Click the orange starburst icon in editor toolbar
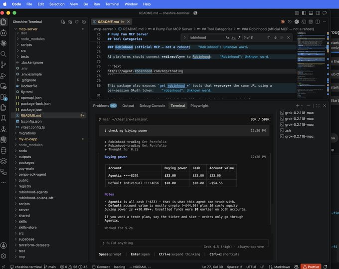The width and height of the screenshot is (339, 269). tap(283, 21)
